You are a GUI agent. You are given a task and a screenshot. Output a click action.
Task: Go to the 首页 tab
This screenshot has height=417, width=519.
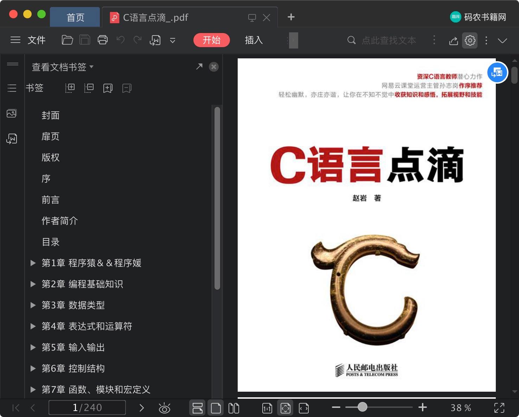[x=75, y=17]
